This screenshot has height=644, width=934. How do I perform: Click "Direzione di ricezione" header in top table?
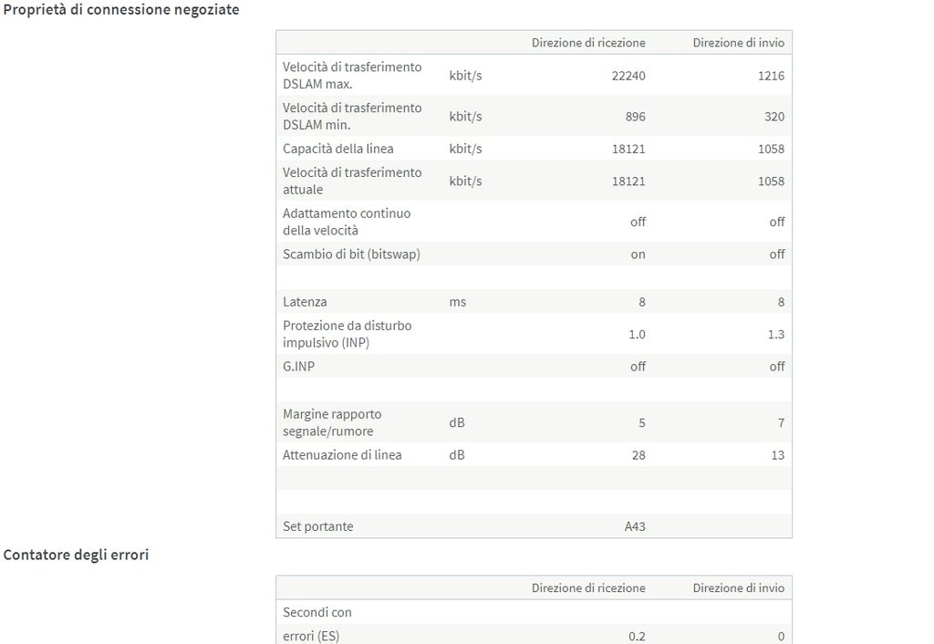coord(588,43)
